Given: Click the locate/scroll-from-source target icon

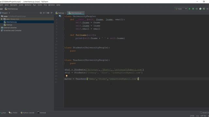Looking at the screenshot, I should coord(41,13).
